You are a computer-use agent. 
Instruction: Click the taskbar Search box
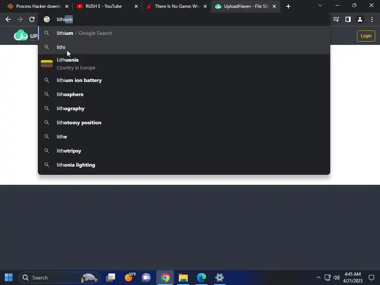pyautogui.click(x=59, y=278)
